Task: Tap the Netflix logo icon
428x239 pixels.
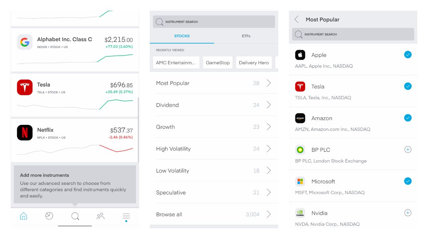Action: coord(25,133)
